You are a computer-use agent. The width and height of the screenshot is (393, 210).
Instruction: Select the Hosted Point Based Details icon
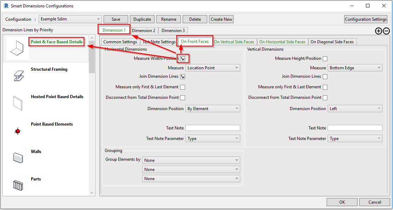pos(18,103)
